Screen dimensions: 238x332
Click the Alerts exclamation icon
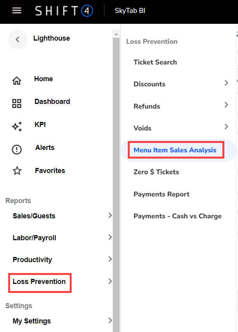[x=17, y=150]
